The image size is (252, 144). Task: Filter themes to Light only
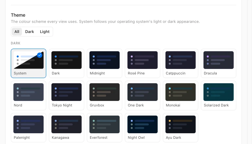pyautogui.click(x=45, y=32)
